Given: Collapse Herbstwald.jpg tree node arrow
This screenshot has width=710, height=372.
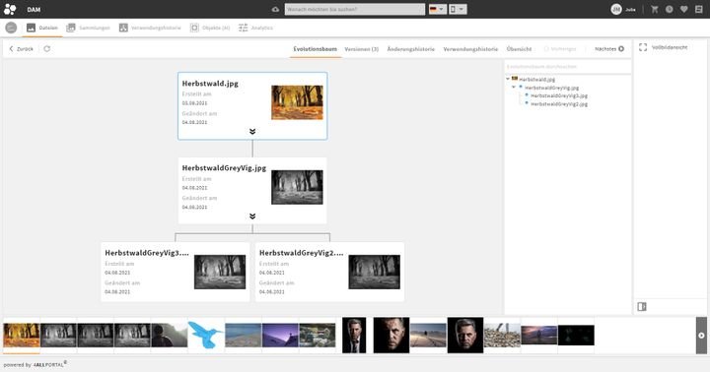Looking at the screenshot, I should [x=508, y=79].
